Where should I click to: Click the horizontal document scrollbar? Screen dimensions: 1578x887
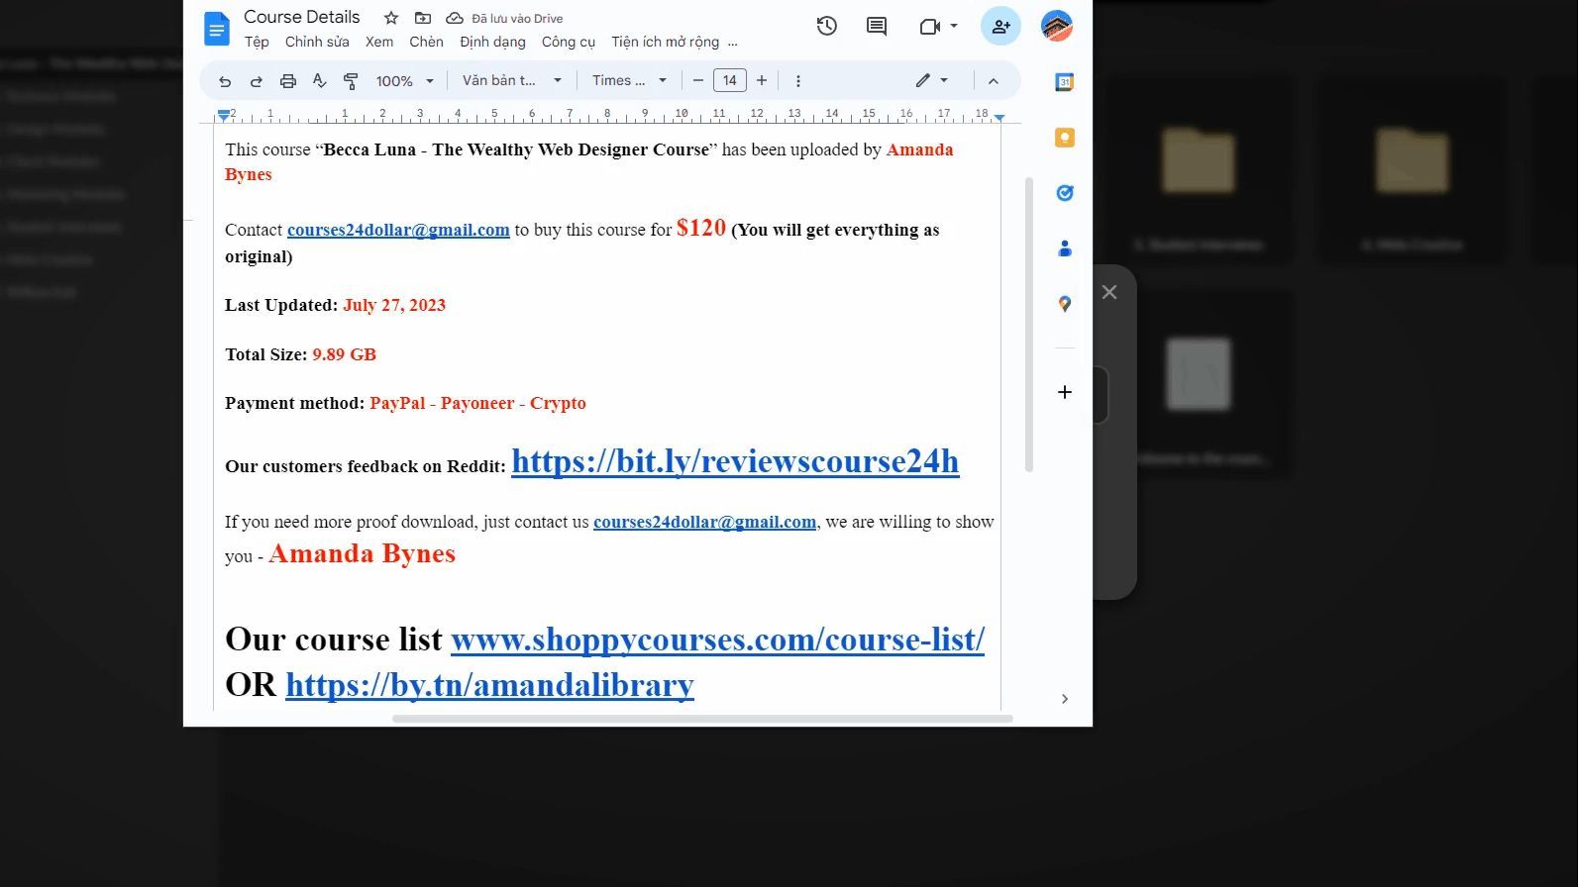pyautogui.click(x=702, y=719)
